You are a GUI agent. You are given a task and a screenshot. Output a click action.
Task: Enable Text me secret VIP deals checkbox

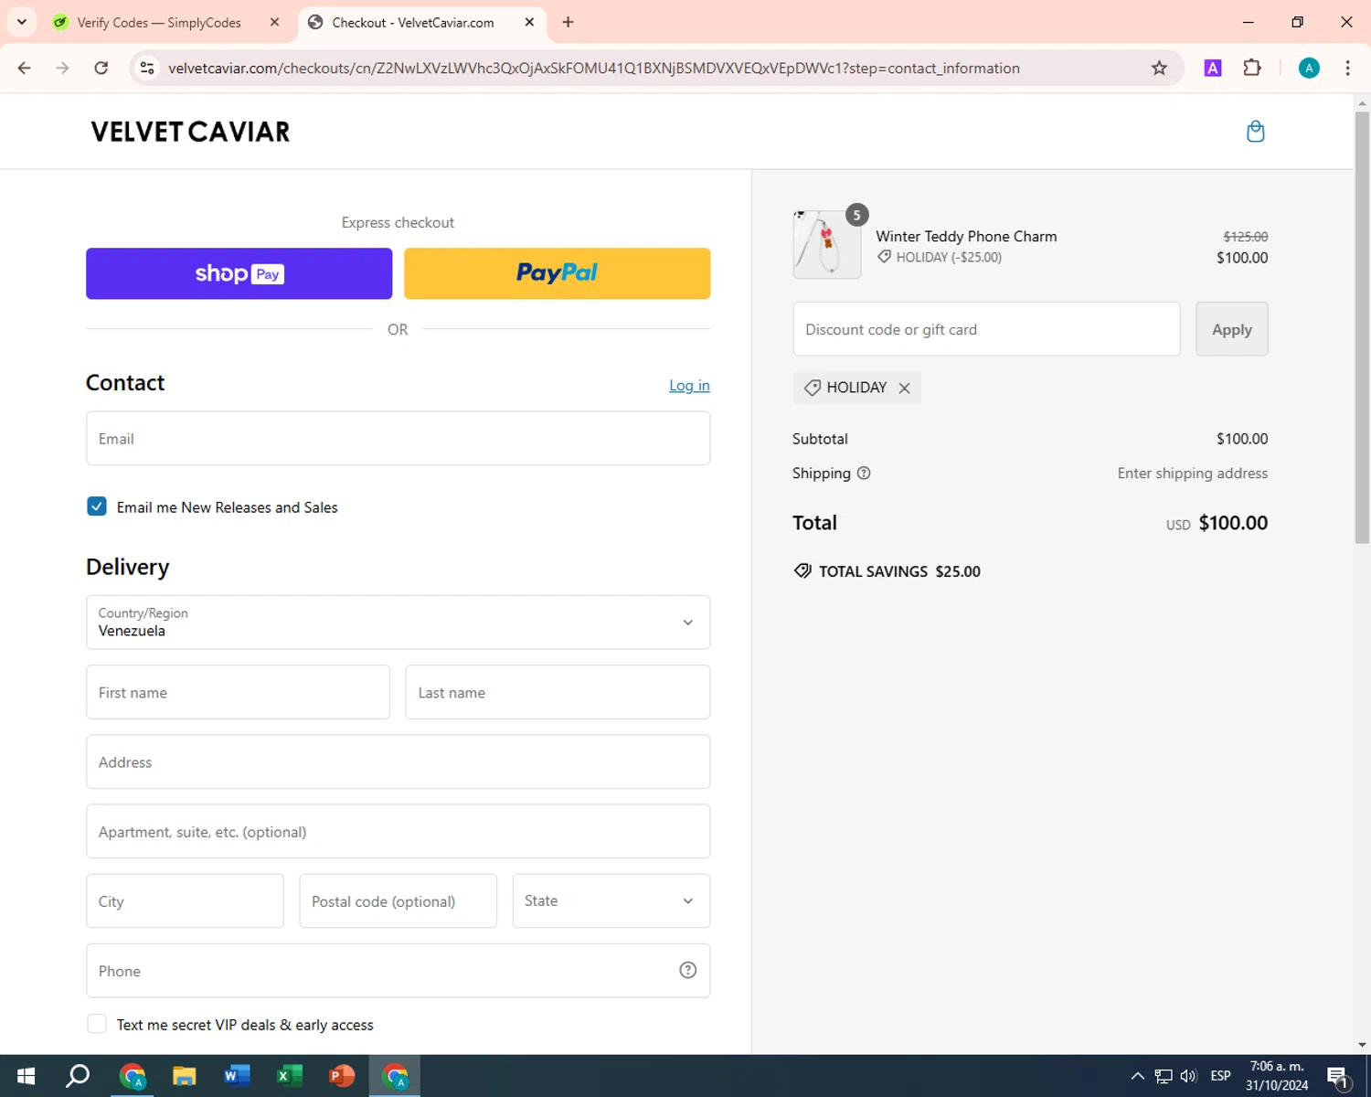(97, 1024)
